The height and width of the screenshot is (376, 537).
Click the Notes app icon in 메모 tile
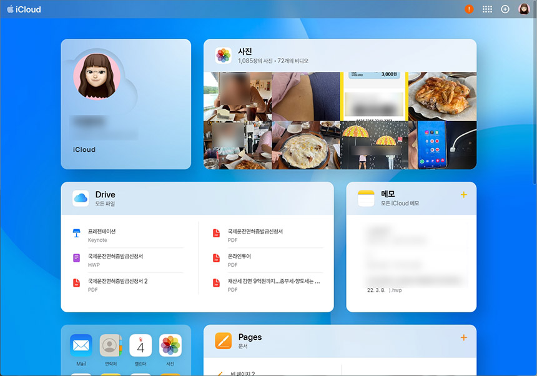click(x=366, y=198)
